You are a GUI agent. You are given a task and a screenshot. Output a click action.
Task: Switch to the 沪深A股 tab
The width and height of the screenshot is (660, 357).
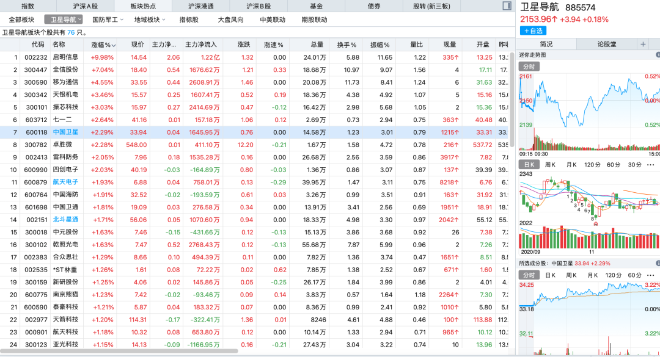(85, 6)
